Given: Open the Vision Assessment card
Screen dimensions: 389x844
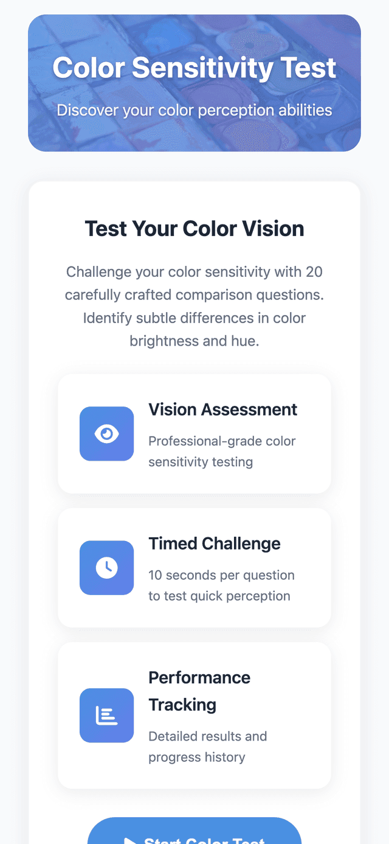Looking at the screenshot, I should point(194,433).
